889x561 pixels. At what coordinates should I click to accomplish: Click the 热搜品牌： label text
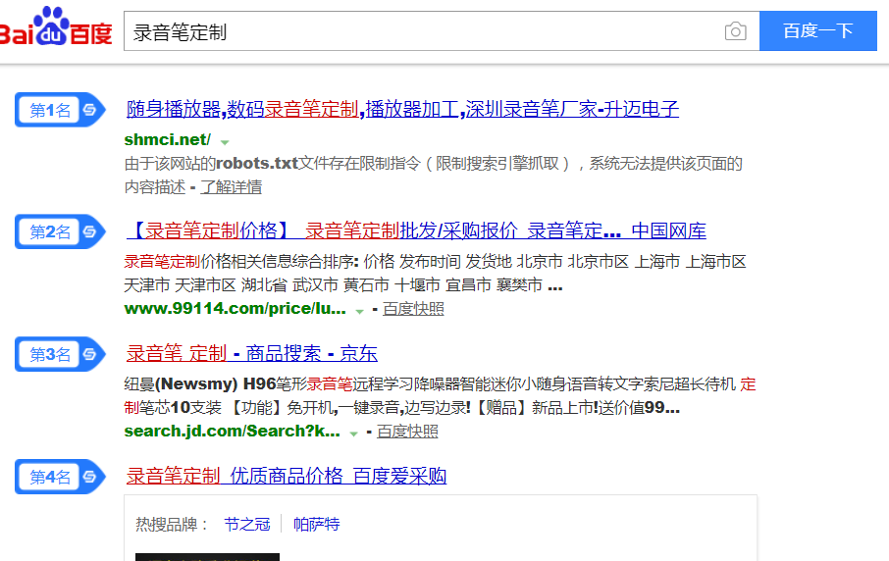coord(172,524)
